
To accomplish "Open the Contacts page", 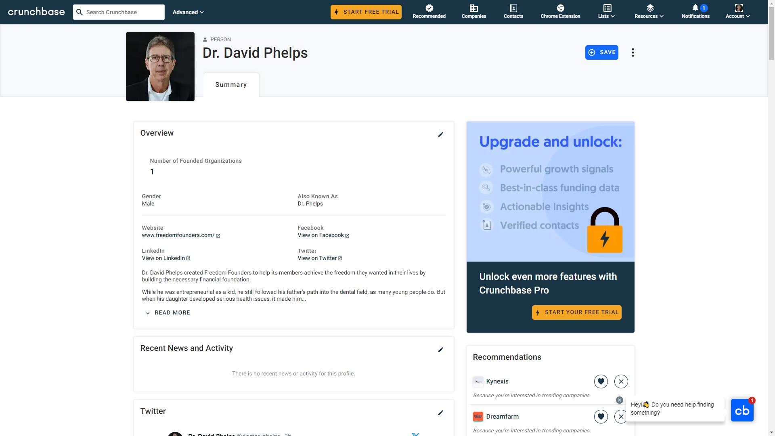I will point(513,12).
